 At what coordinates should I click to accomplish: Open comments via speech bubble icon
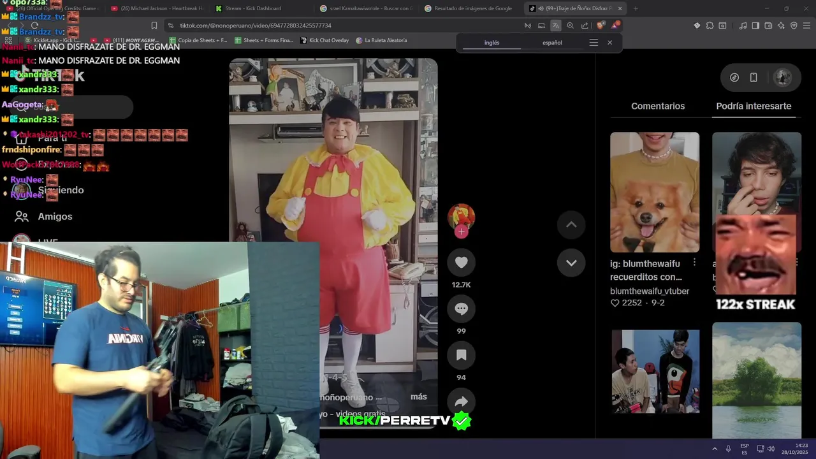462,309
